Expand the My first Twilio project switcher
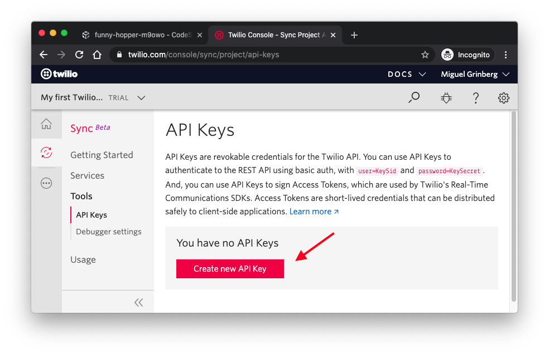Image resolution: width=549 pixels, height=354 pixels. pos(93,97)
